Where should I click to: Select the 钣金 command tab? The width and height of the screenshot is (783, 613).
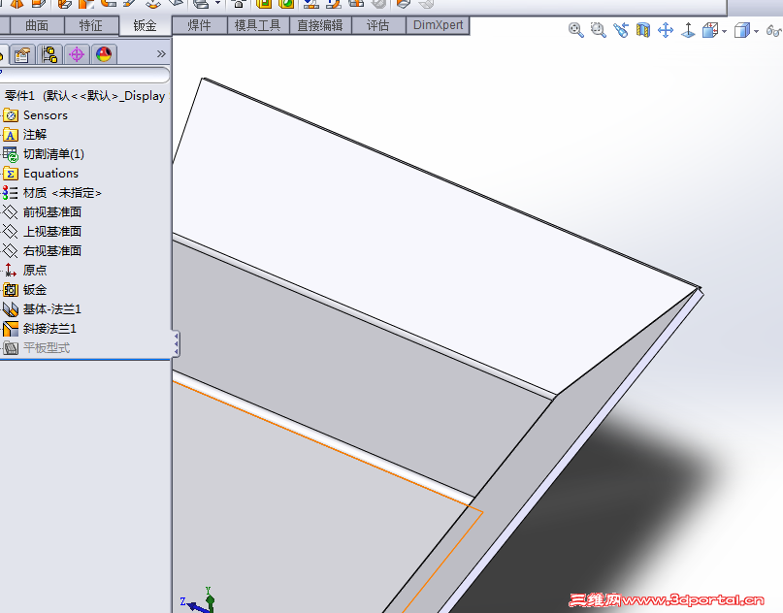[x=145, y=25]
